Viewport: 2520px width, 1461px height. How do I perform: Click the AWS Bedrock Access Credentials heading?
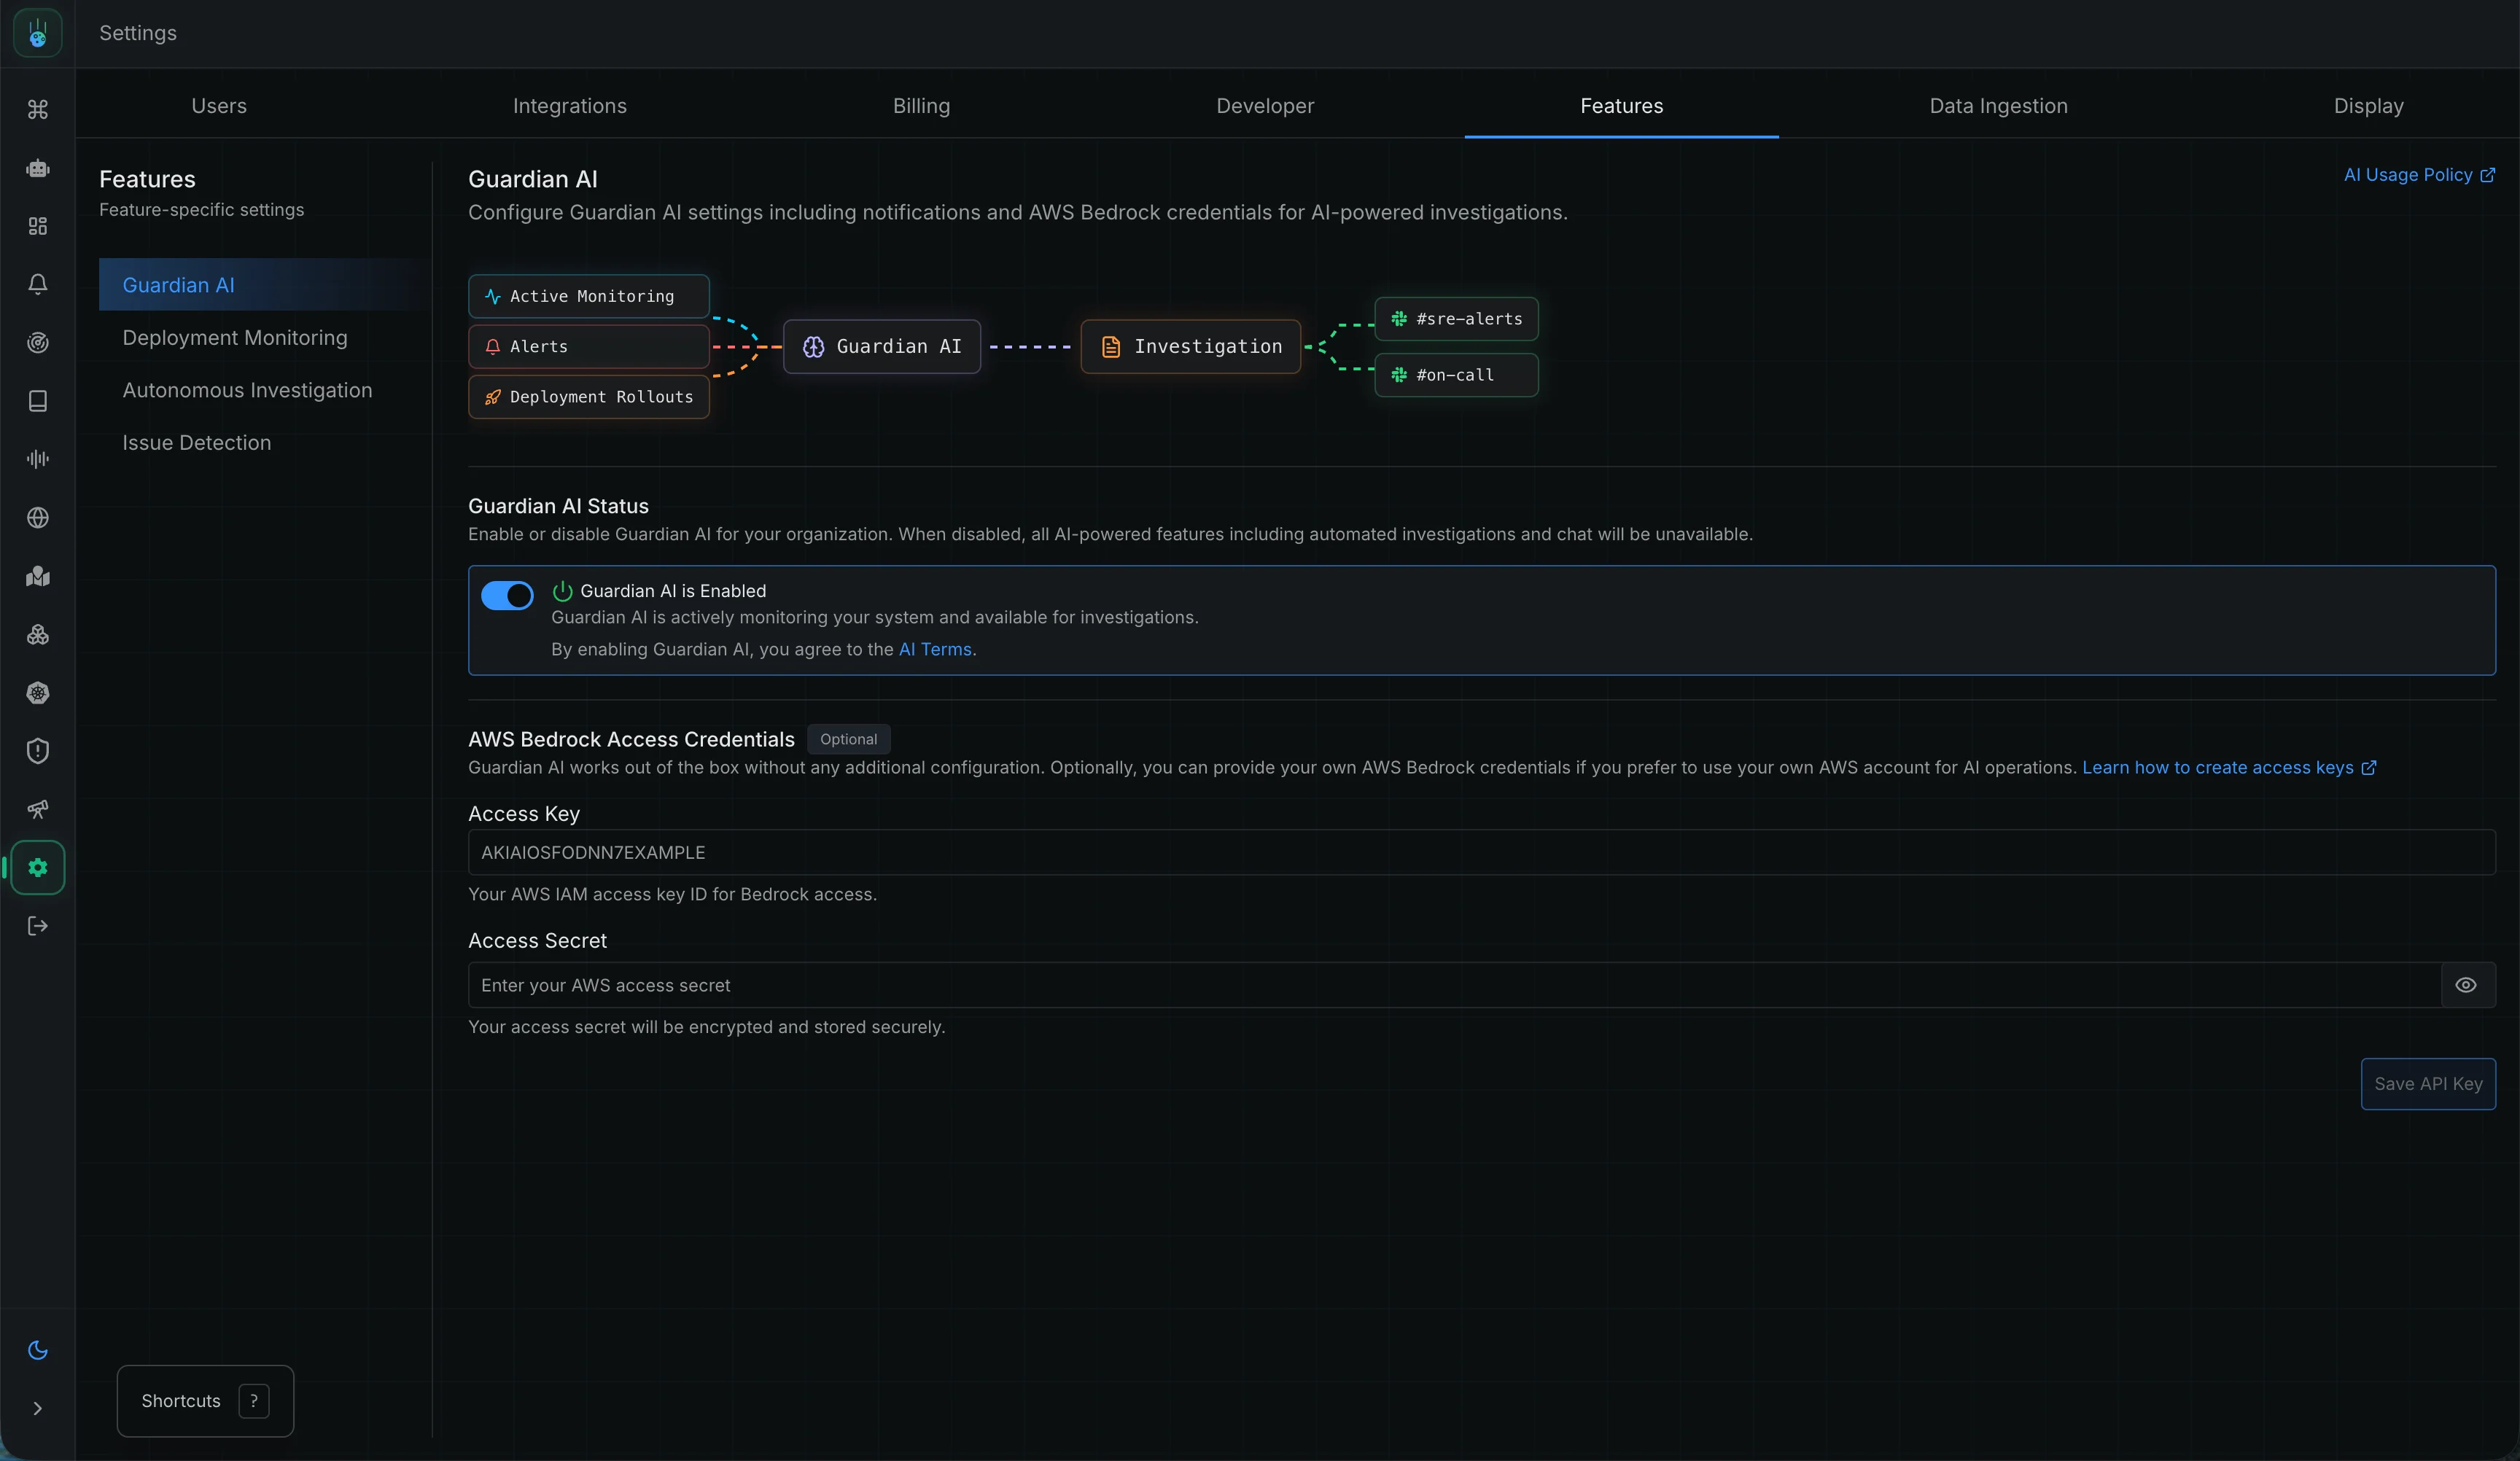[x=631, y=739]
